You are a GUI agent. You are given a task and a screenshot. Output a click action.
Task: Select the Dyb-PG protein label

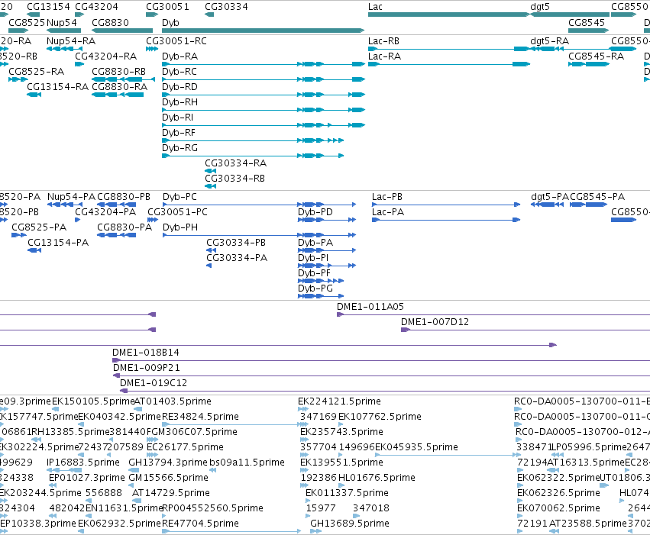tap(315, 288)
